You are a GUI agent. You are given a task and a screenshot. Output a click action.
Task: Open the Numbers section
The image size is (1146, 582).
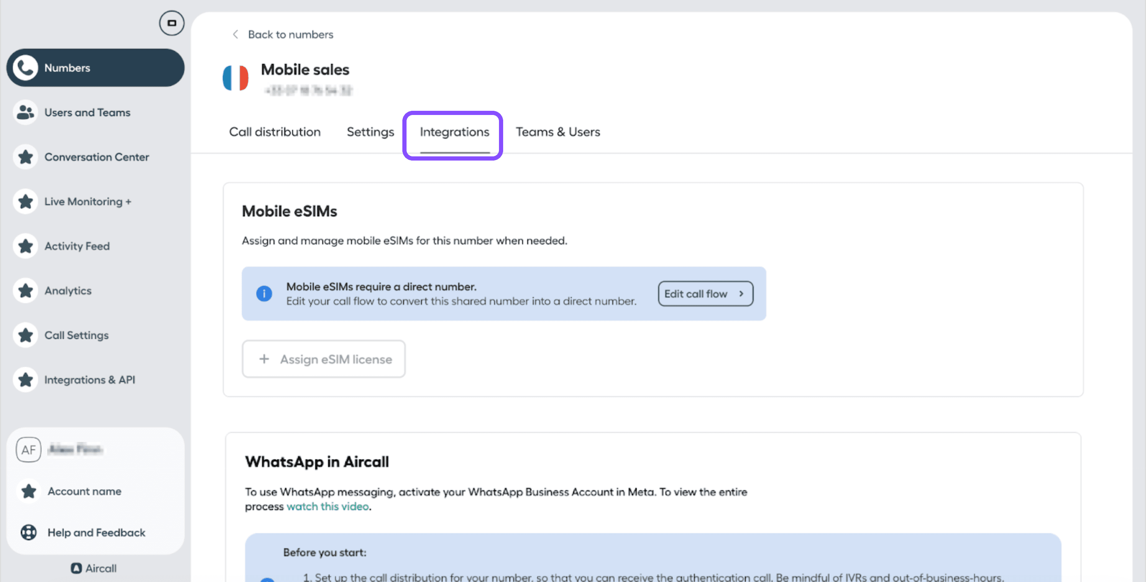coord(67,68)
